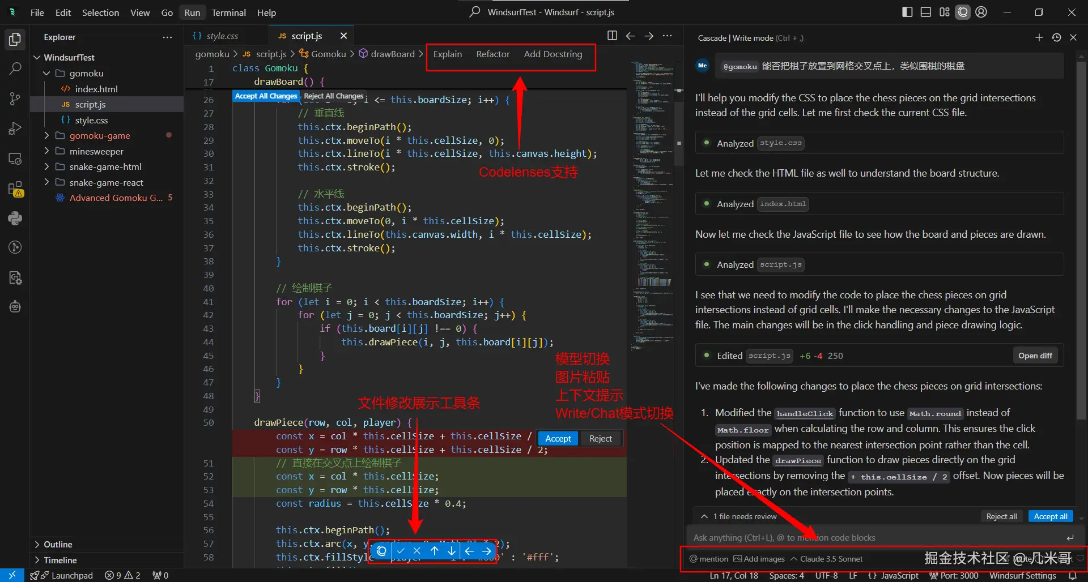
Task: Toggle the primary side bar layout
Action: [x=907, y=12]
